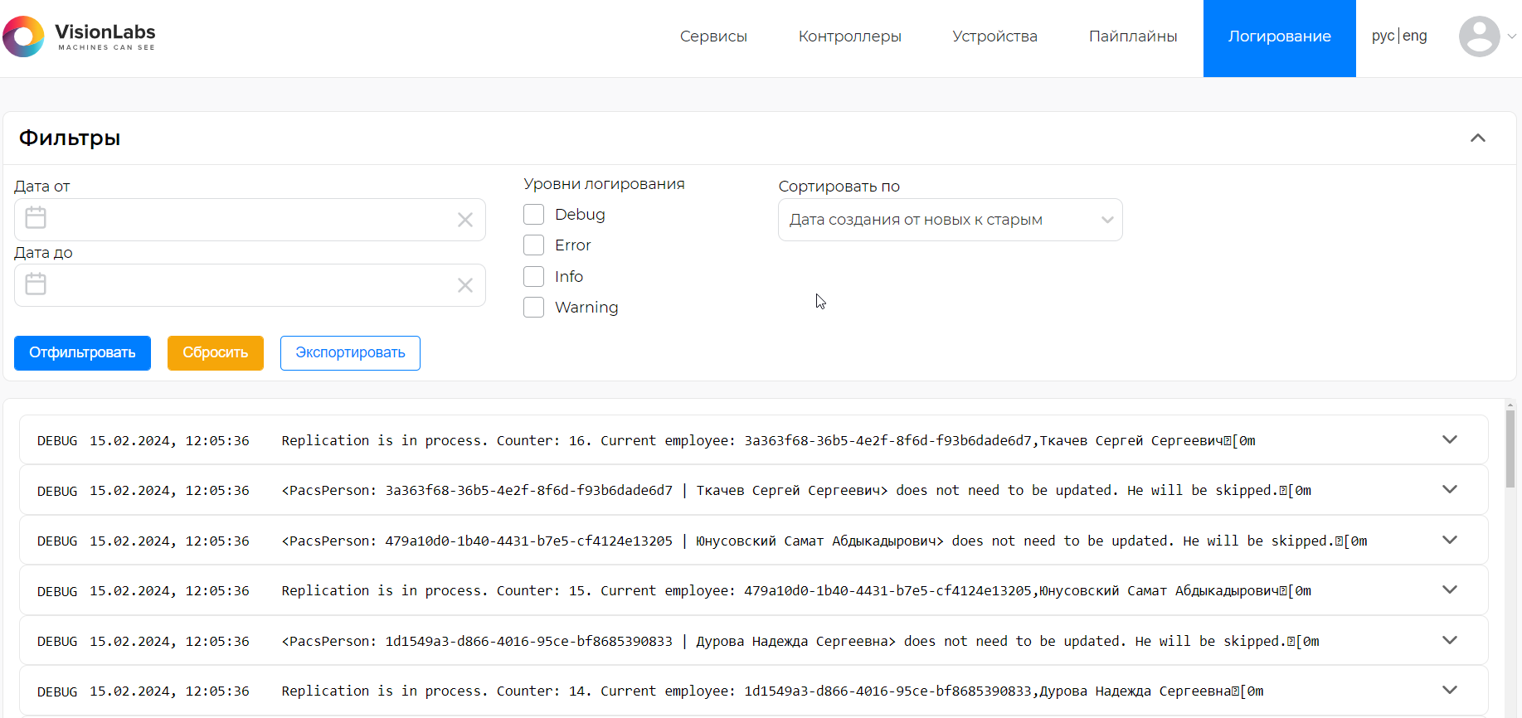Expand PacsPerson Ткачев Сергей Сергеевич log entry

click(1450, 489)
